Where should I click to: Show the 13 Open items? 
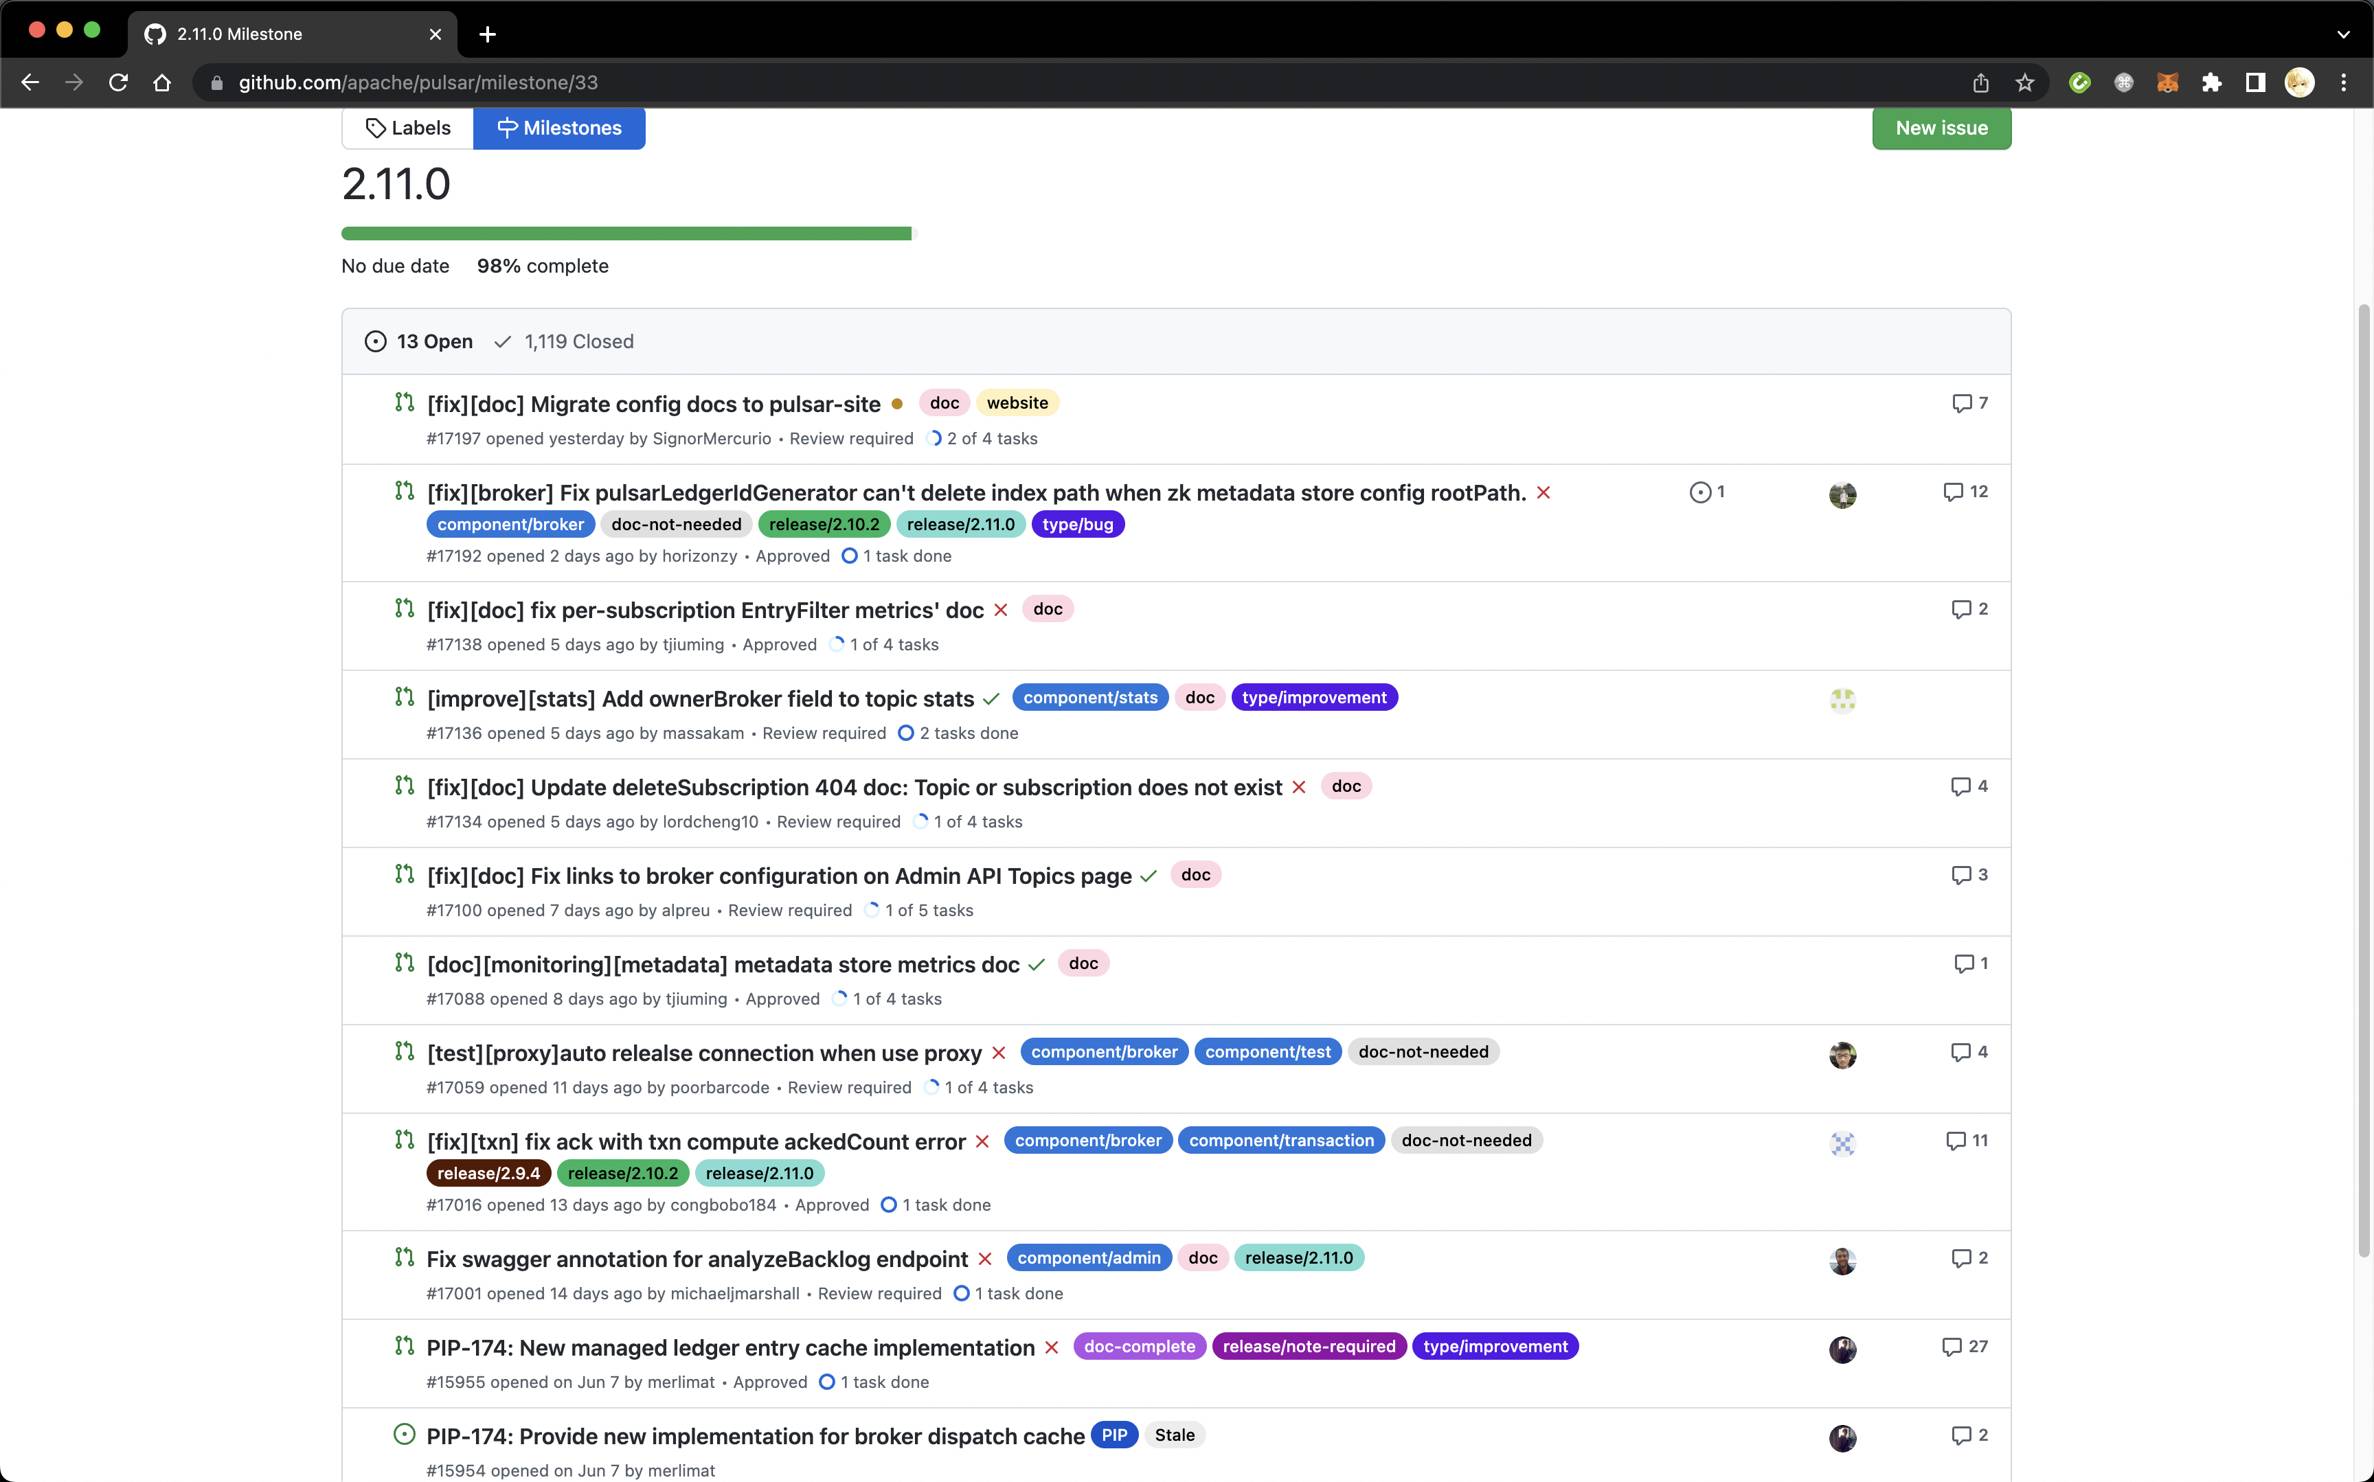click(418, 341)
